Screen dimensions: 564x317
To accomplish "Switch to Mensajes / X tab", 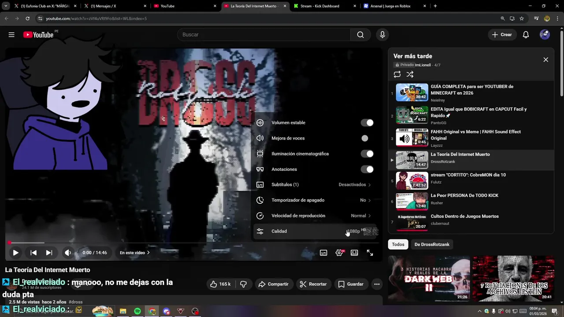I will pyautogui.click(x=115, y=6).
